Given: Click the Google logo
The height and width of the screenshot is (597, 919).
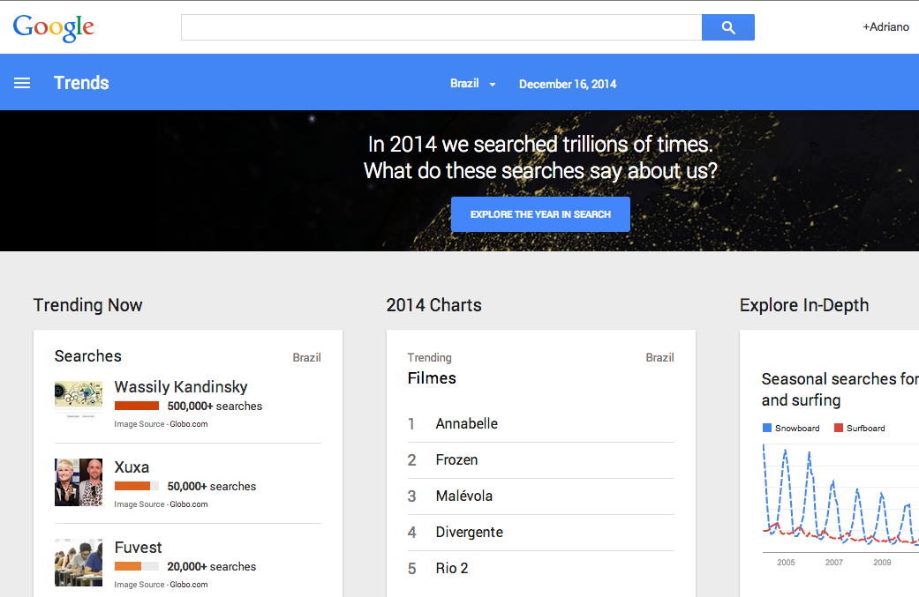Looking at the screenshot, I should click(53, 27).
